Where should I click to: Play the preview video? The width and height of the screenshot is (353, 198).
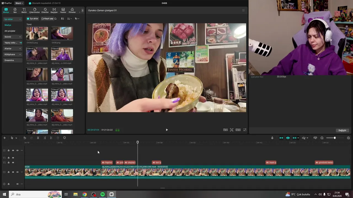[167, 130]
